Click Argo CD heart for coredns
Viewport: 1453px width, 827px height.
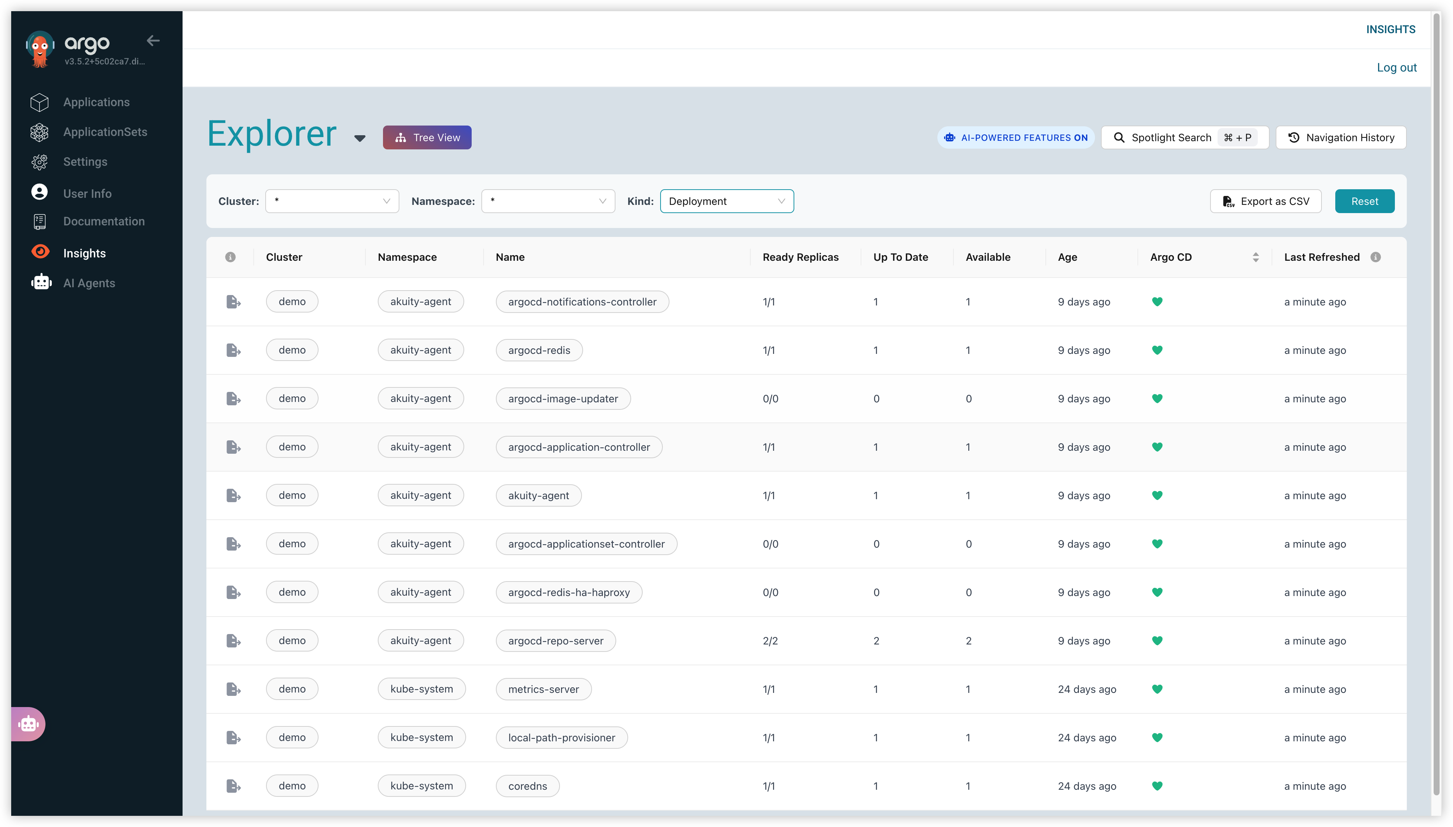point(1157,786)
